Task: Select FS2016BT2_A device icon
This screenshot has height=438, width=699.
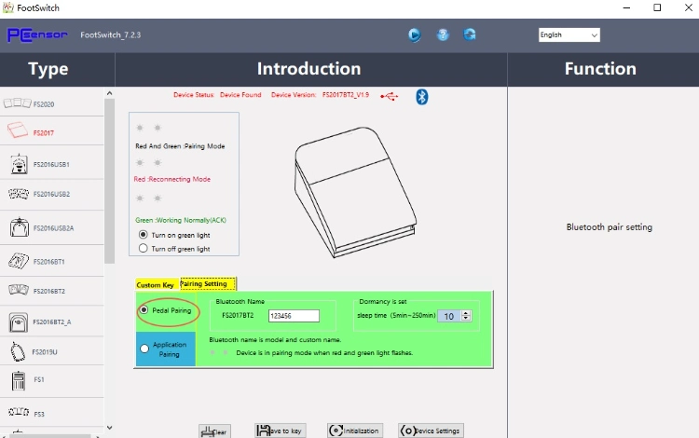Action: click(18, 322)
